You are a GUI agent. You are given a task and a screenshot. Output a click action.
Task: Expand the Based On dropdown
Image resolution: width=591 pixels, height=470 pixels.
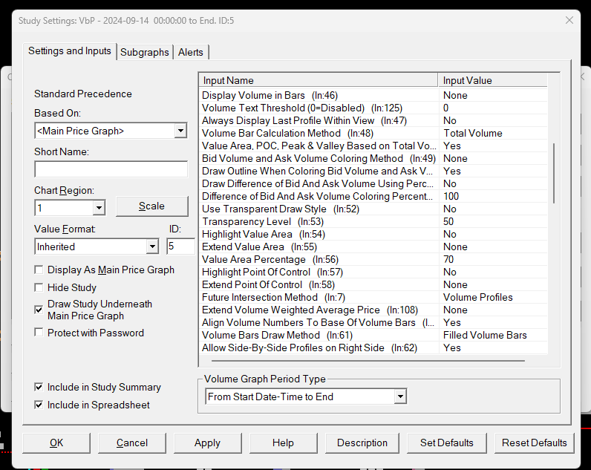180,131
